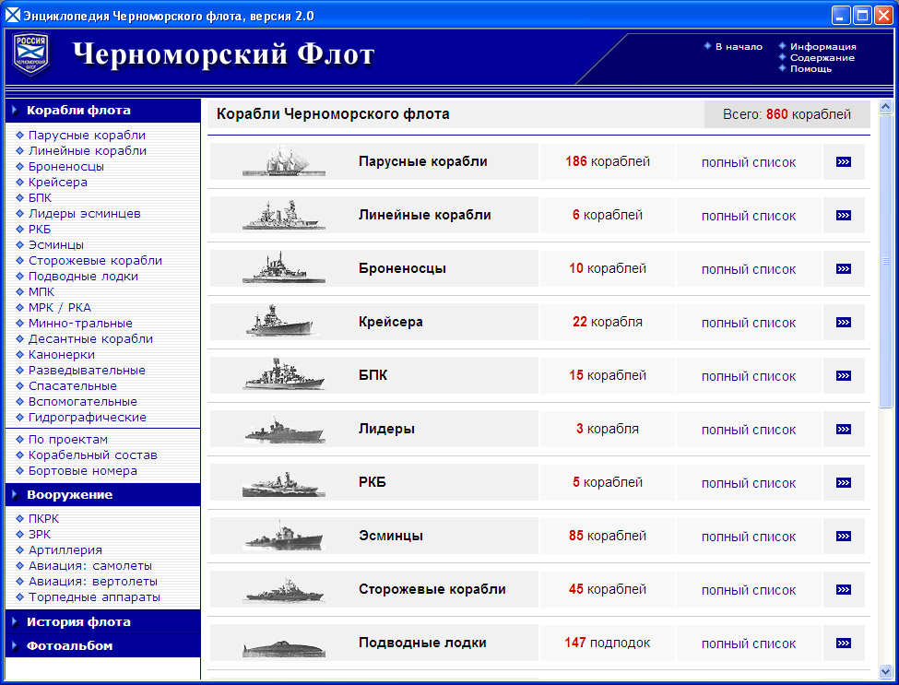This screenshot has width=899, height=685.
Task: Open the ship thumbnail for Сторожевые корабли
Action: point(284,590)
